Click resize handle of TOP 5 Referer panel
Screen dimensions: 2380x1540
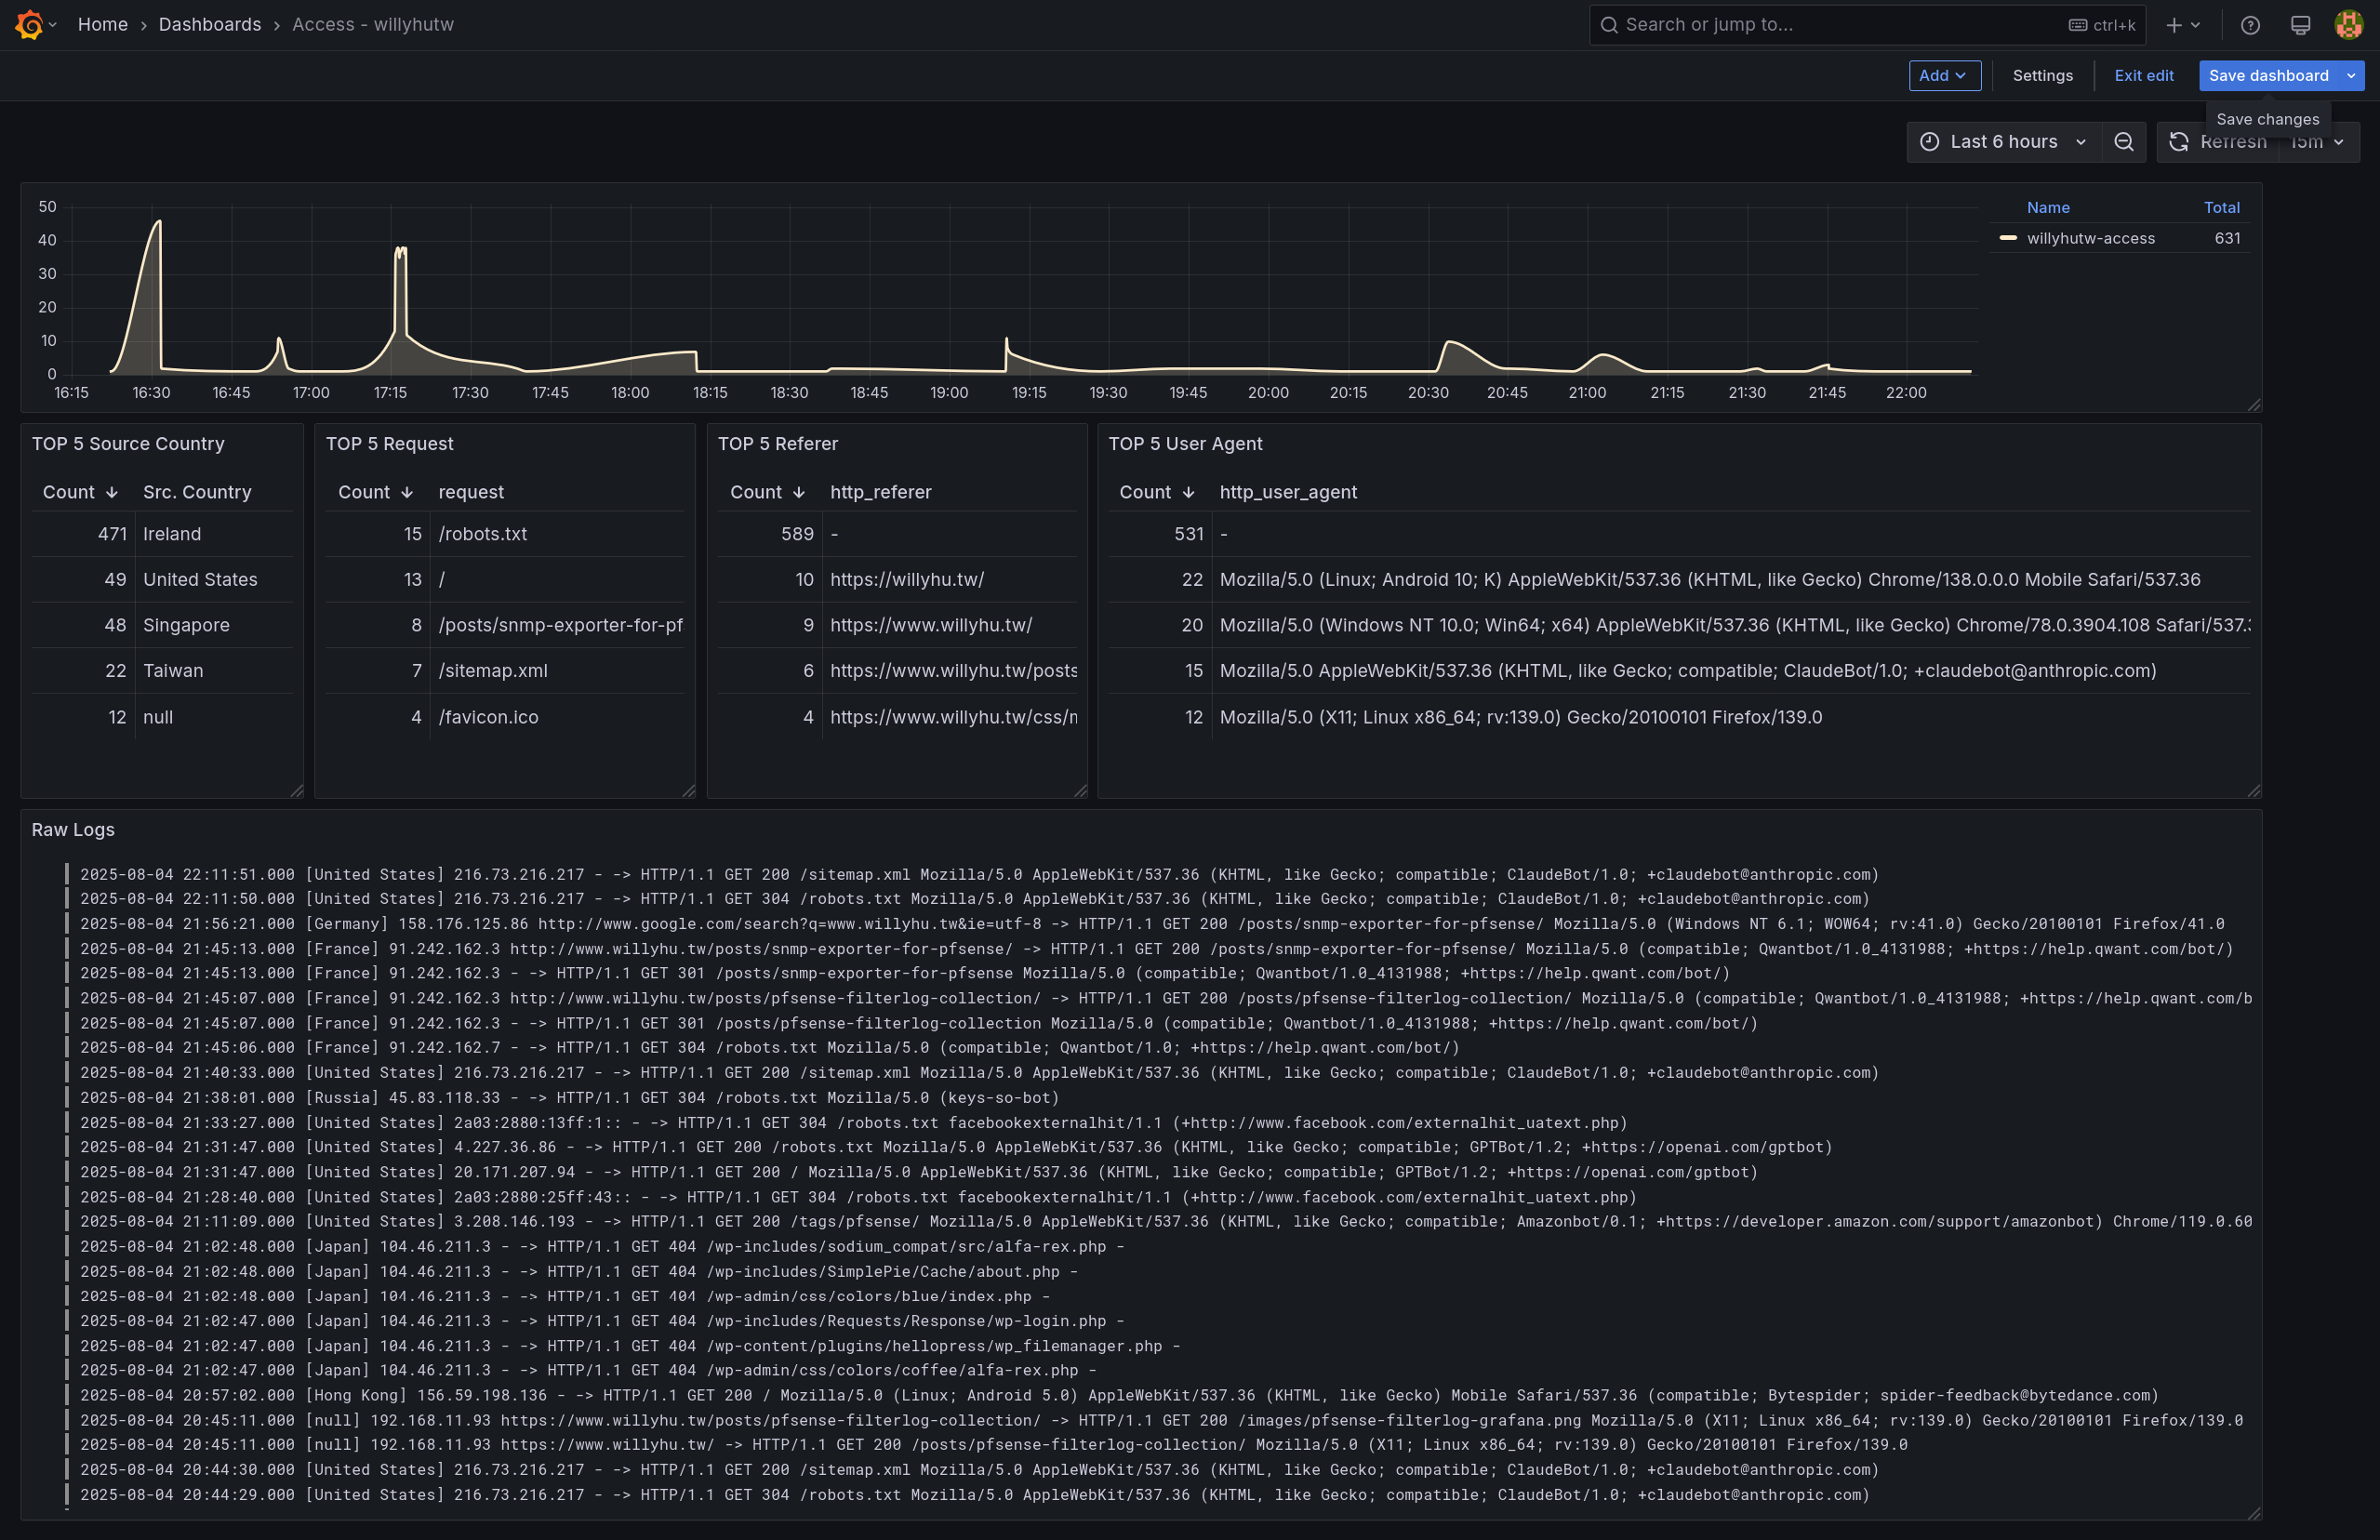tap(1080, 791)
